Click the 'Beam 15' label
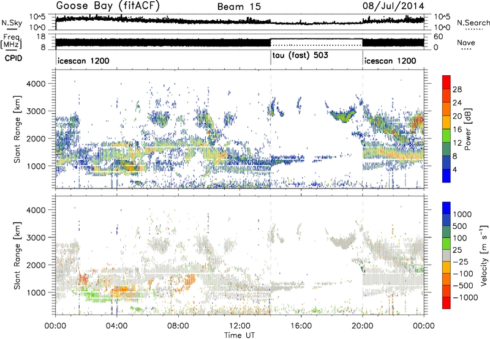Screen dimensions: 490x339 (x=239, y=7)
